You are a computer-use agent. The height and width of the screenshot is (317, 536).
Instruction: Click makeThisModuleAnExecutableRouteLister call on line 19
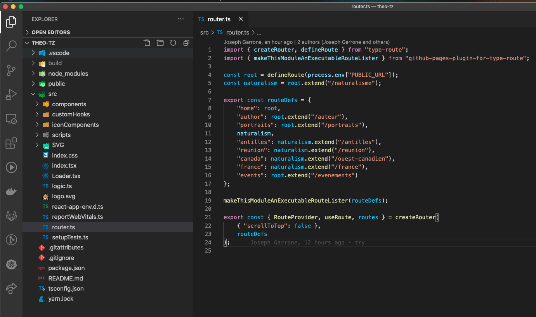(x=286, y=201)
